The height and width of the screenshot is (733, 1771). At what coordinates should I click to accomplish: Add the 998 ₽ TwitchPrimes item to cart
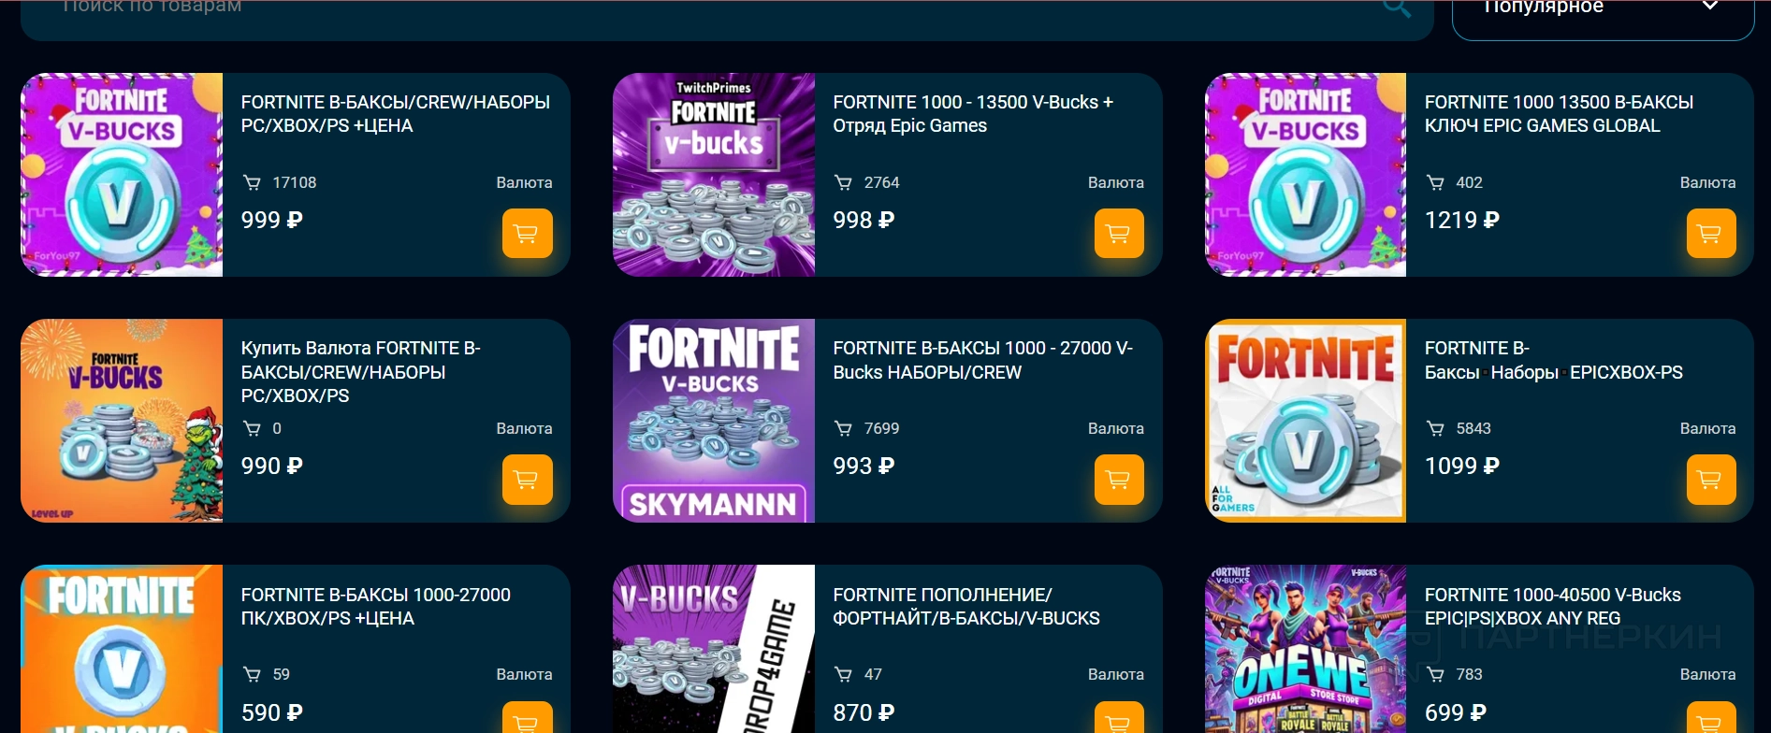point(1119,234)
